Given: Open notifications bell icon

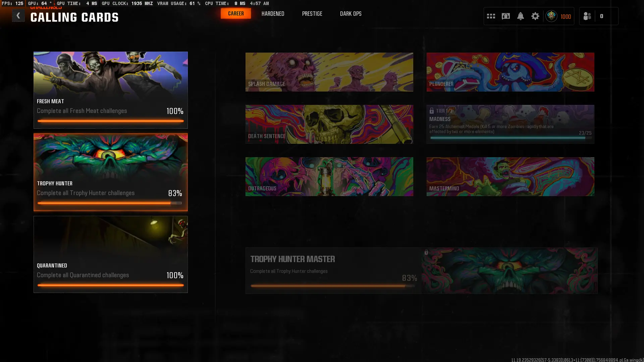Looking at the screenshot, I should tap(521, 16).
